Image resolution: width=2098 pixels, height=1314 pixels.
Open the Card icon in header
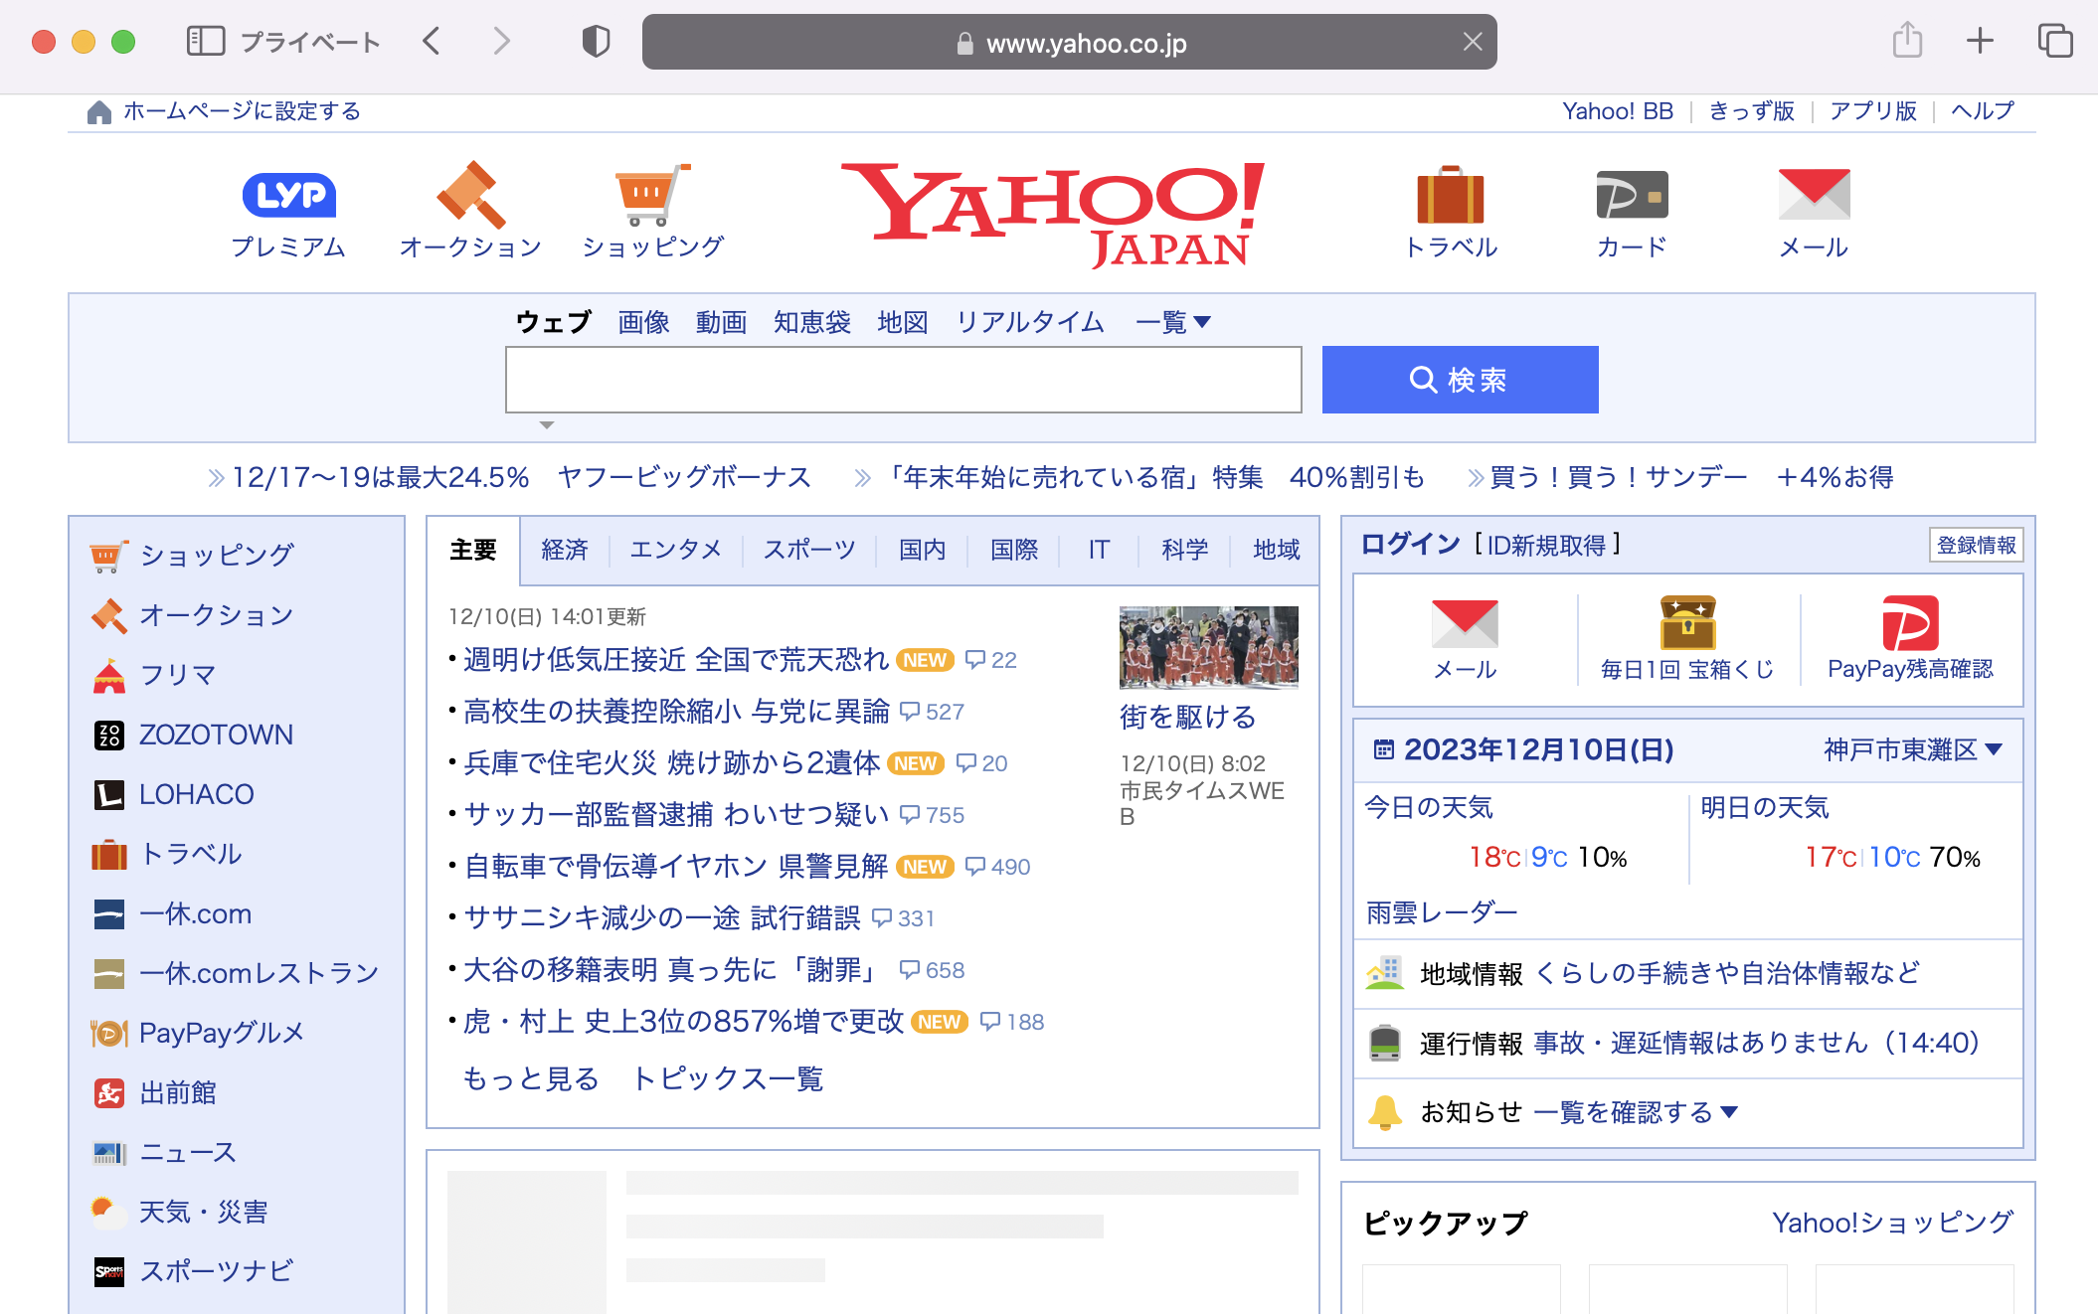pyautogui.click(x=1632, y=195)
